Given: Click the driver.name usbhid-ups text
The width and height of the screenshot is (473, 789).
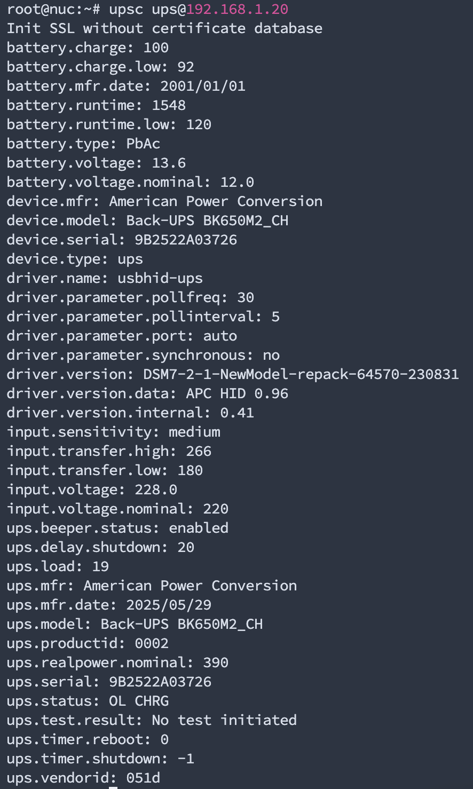Looking at the screenshot, I should [160, 278].
